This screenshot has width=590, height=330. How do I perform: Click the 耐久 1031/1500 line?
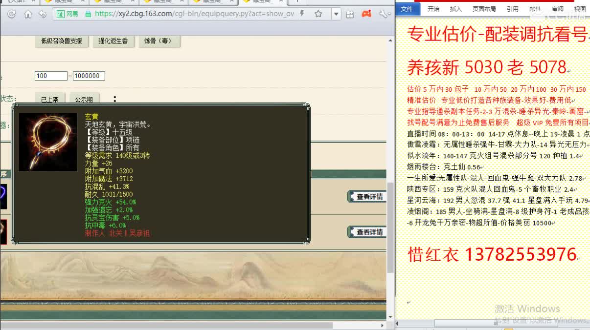(x=109, y=194)
